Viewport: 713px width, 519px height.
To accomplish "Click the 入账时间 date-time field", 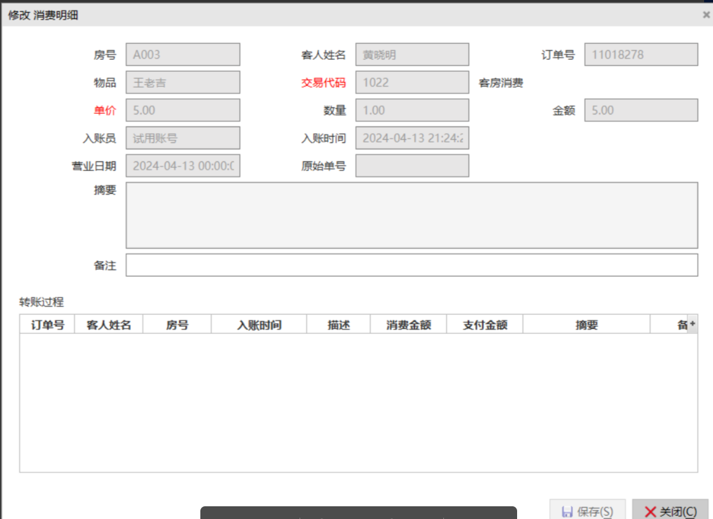I will pos(412,138).
